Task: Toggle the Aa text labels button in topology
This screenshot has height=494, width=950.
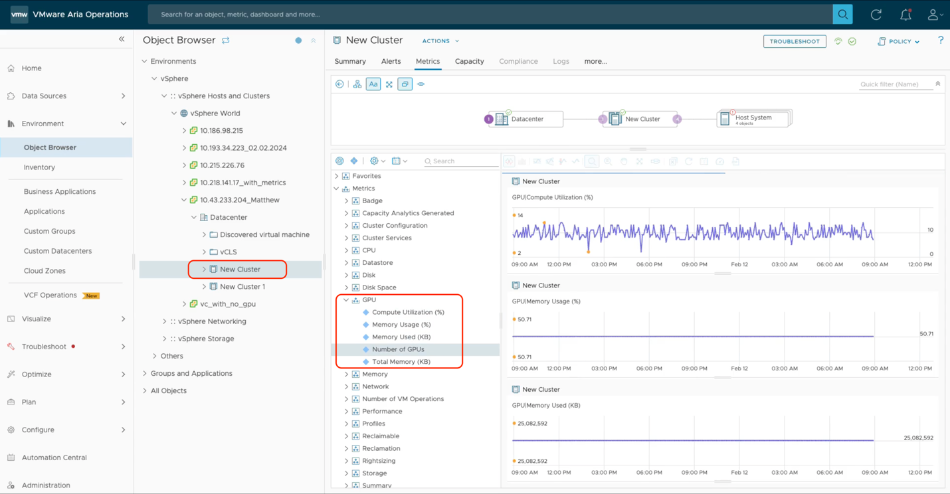Action: [x=373, y=84]
